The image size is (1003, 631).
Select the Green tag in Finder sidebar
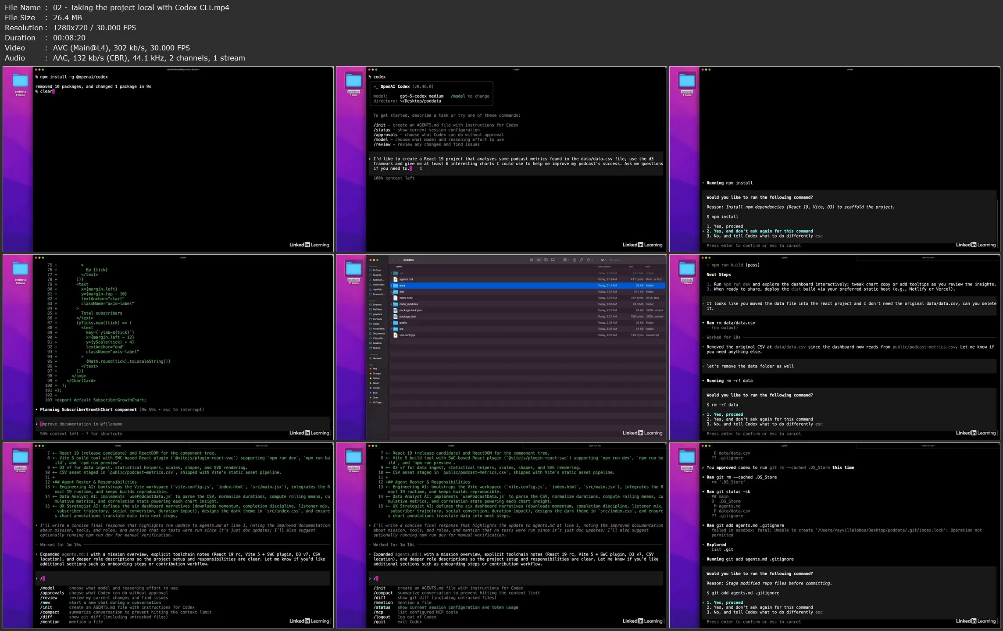point(375,383)
